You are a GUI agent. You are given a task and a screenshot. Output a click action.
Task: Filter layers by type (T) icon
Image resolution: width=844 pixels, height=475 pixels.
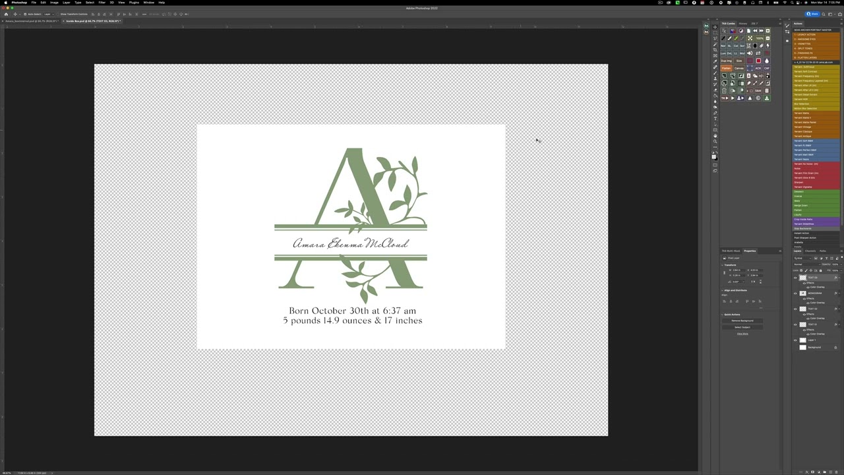[x=826, y=258]
